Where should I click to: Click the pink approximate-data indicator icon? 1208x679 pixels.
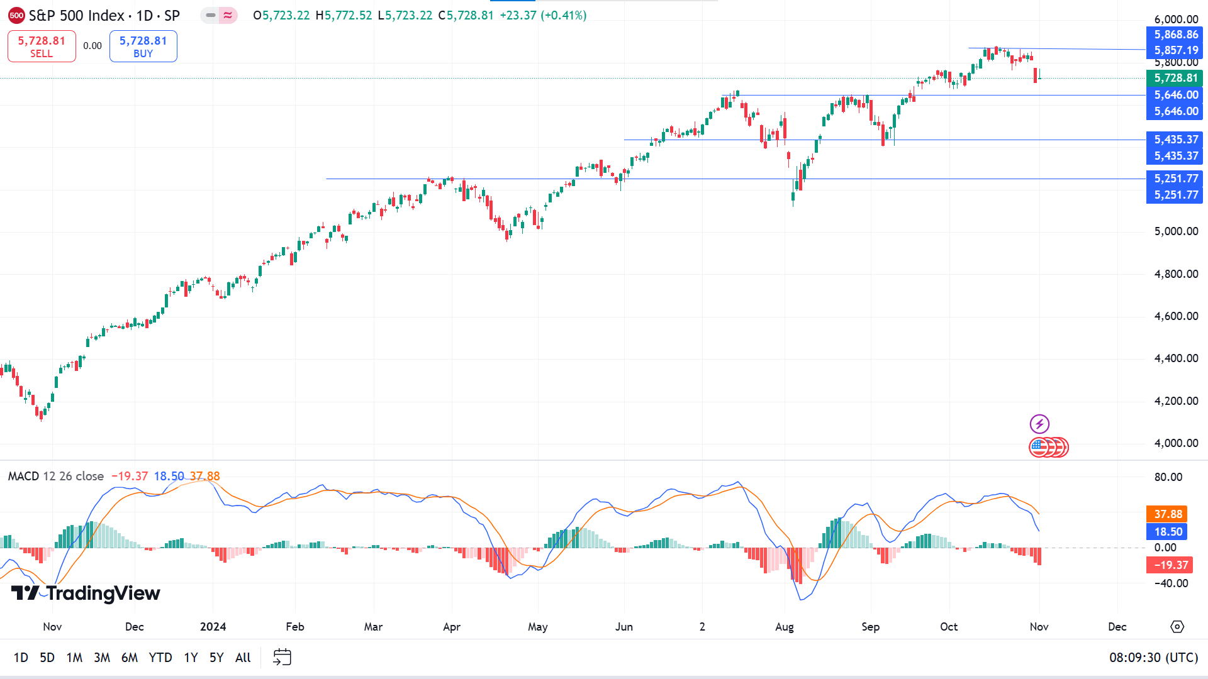click(228, 16)
